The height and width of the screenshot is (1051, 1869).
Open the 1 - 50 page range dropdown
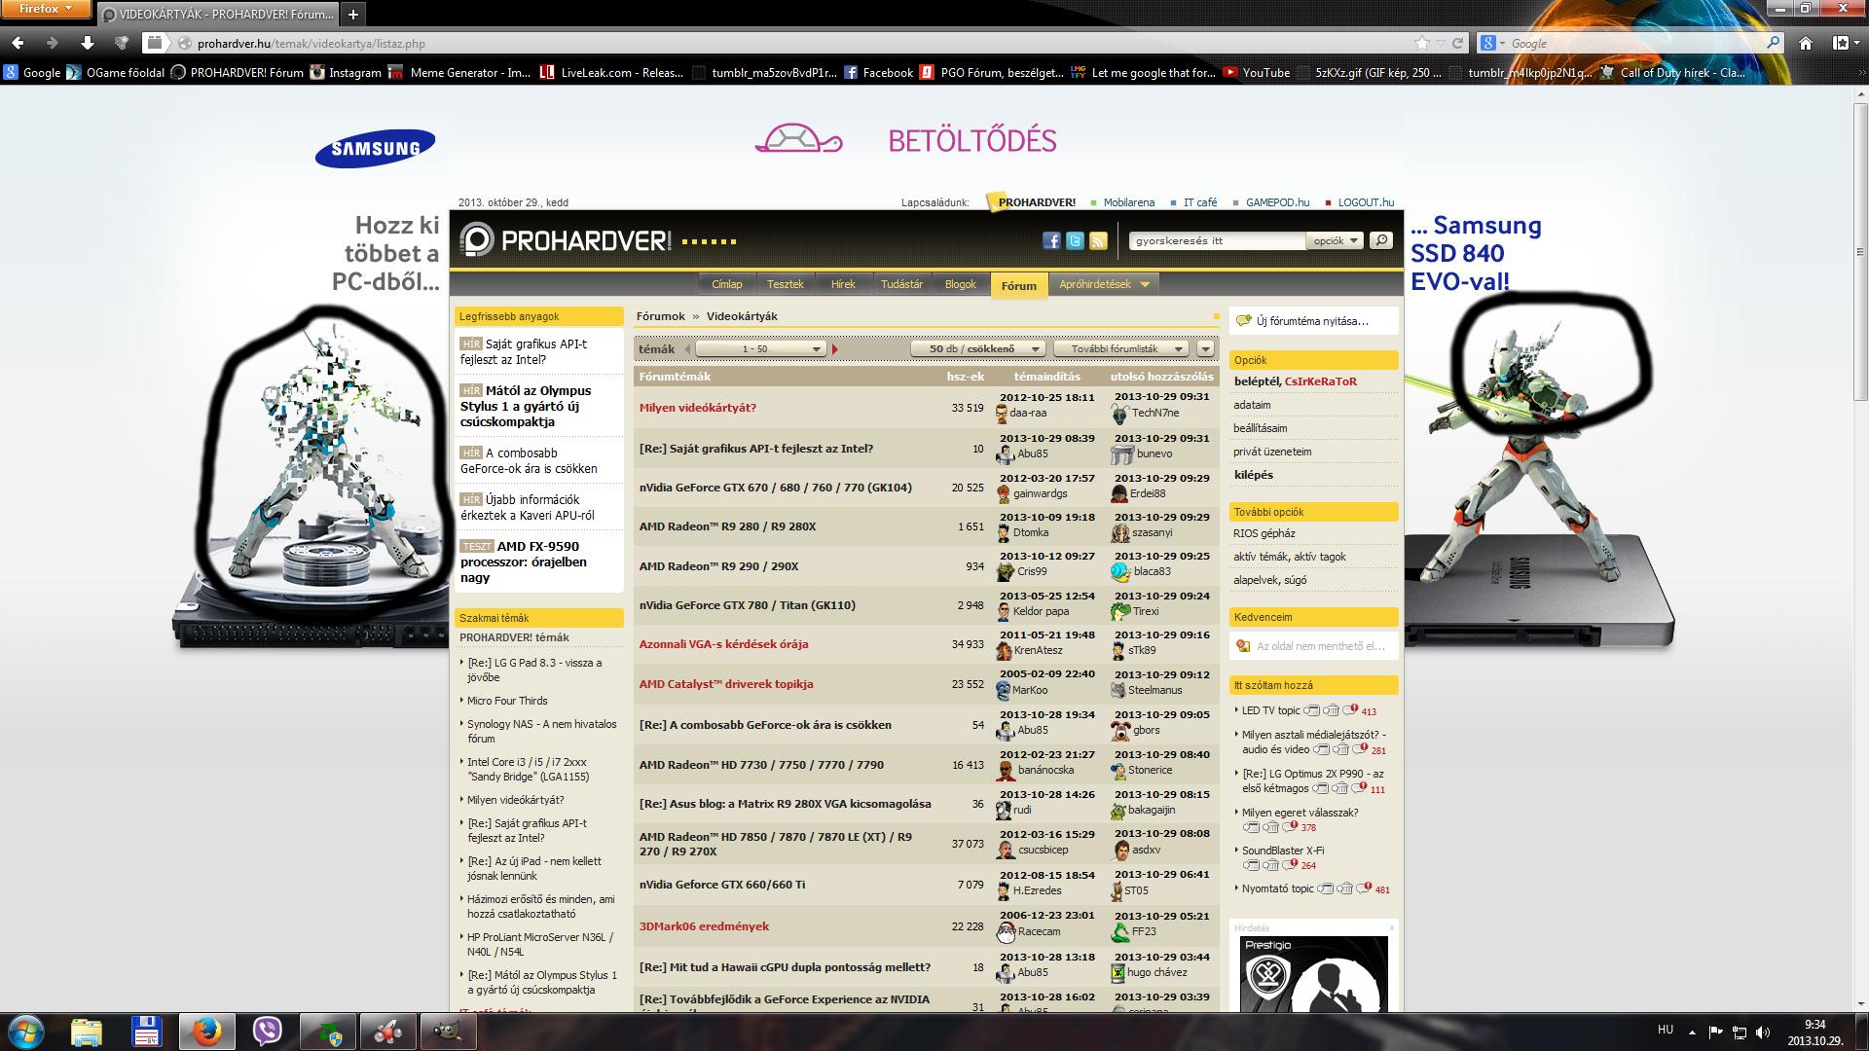[x=761, y=348]
